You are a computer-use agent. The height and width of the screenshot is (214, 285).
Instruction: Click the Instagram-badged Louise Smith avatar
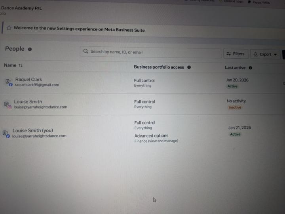point(7,105)
